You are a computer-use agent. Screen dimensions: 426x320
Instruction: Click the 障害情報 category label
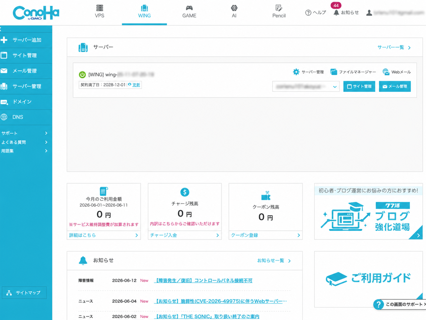tap(86, 281)
